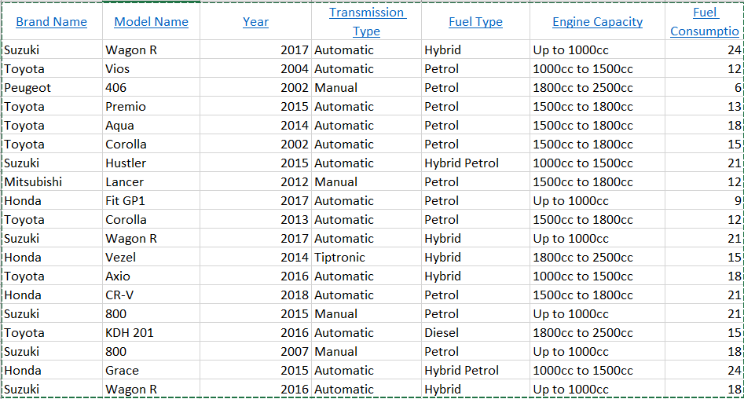Select the Lancer model cell
Screen dimensions: 744x399
point(152,181)
